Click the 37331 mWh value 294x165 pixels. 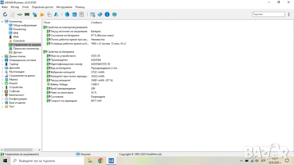coord(97,72)
